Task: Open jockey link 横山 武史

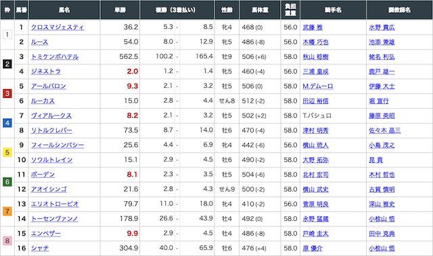Action: click(315, 189)
